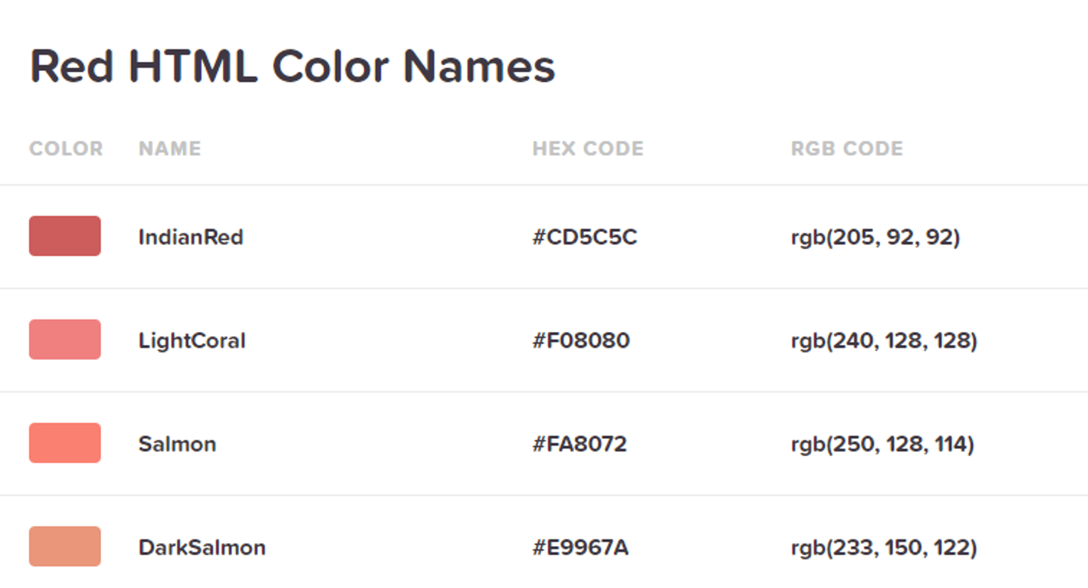
Task: Click the COLOR column header
Action: [x=66, y=148]
